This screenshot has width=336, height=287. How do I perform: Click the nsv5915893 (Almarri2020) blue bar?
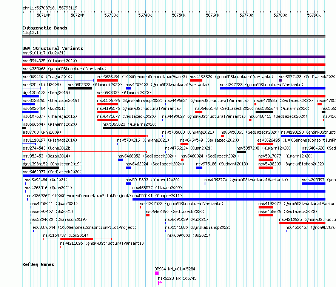click(x=128, y=184)
